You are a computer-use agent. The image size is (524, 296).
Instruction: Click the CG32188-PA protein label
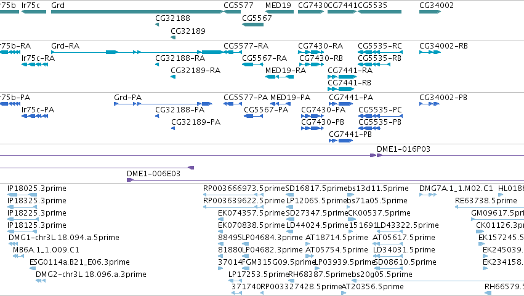pyautogui.click(x=180, y=110)
